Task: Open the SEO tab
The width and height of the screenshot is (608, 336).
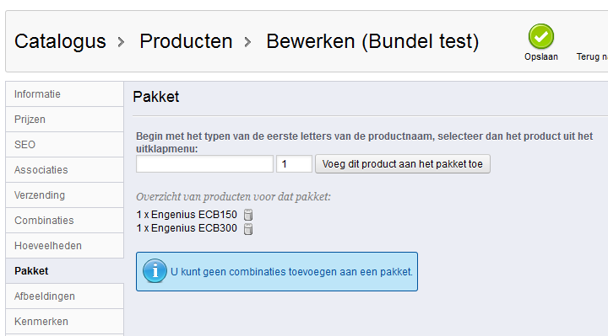Action: coord(65,145)
